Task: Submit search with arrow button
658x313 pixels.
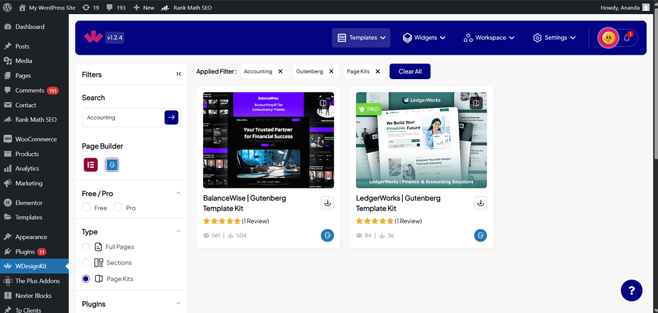Action: point(171,118)
